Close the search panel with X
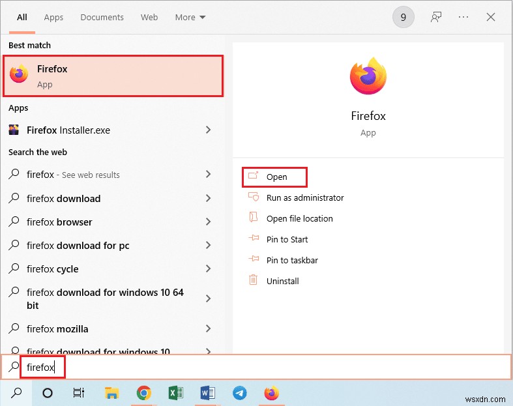 pos(490,17)
